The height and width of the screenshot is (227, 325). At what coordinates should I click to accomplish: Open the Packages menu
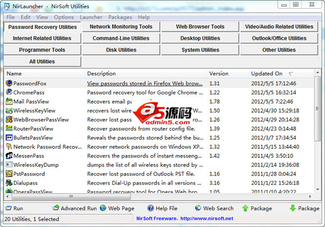coord(120,17)
